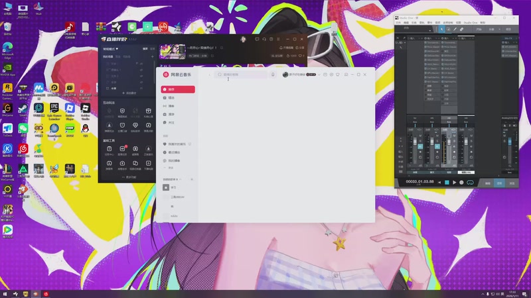
Task: Collapse the 创建的歌单 playlist section
Action: [180, 179]
